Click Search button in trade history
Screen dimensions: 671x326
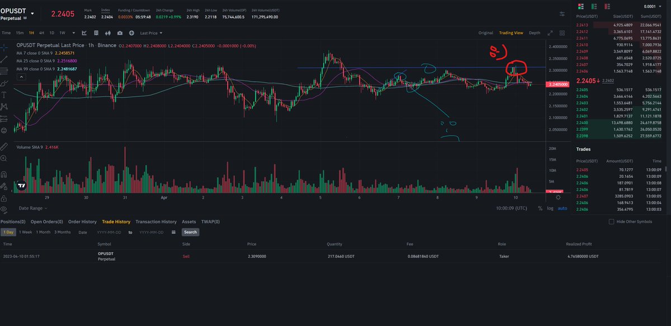(190, 232)
